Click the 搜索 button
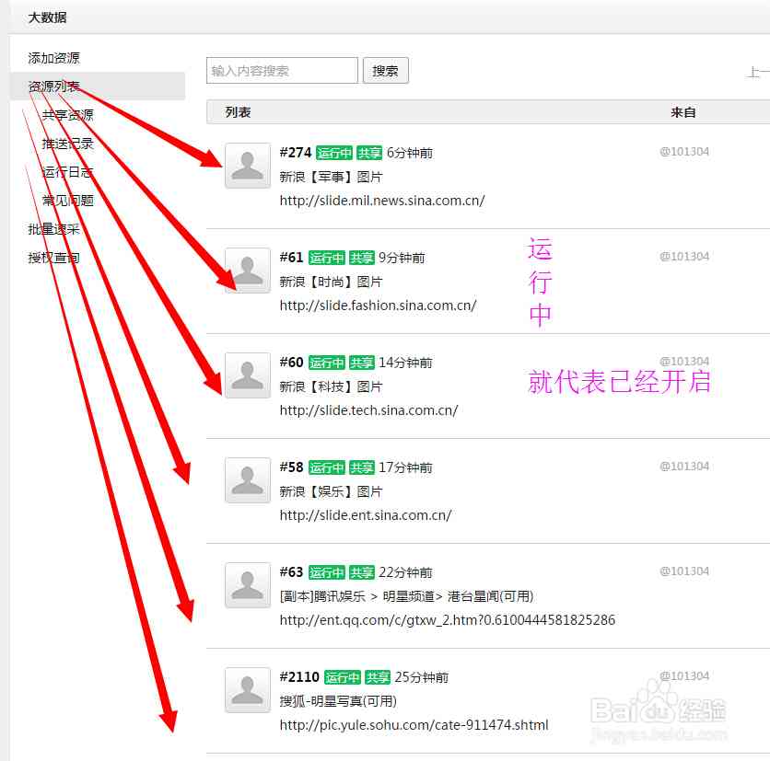Viewport: 770px width, 761px height. [x=386, y=71]
